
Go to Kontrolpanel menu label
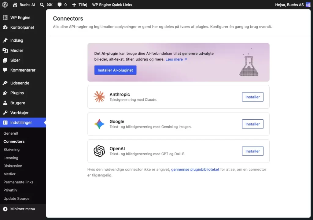tap(22, 27)
